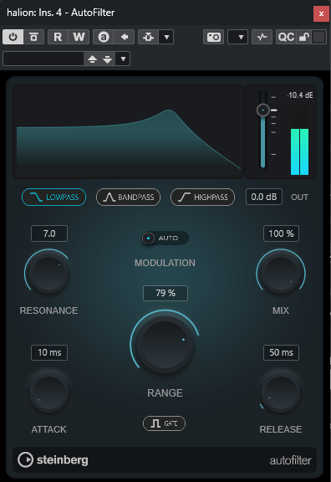Image resolution: width=331 pixels, height=482 pixels.
Task: Click the ATTACK knob
Action: [48, 393]
